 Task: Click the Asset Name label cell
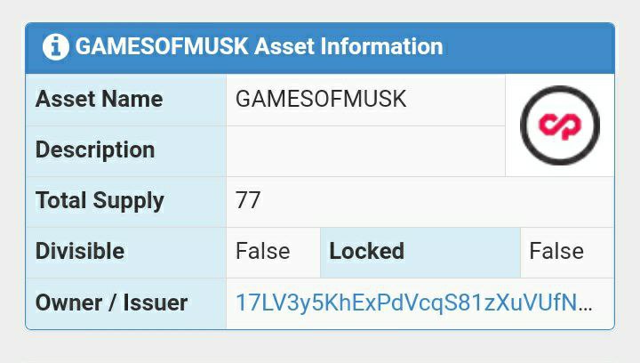coord(125,100)
